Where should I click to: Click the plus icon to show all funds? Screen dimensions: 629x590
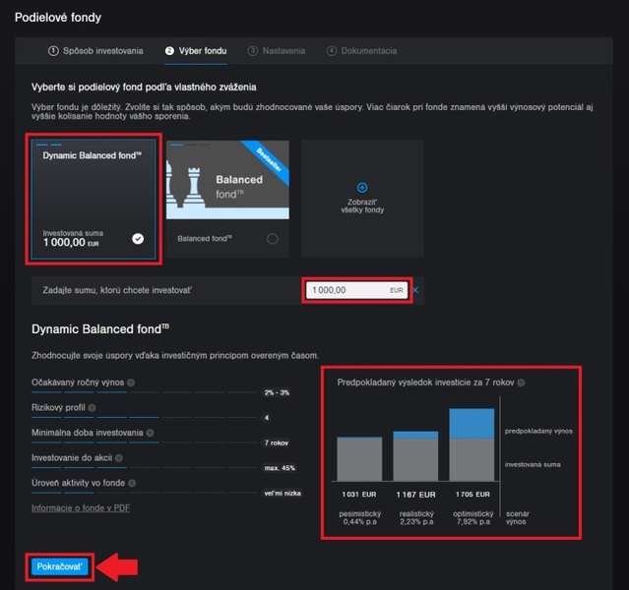point(362,187)
